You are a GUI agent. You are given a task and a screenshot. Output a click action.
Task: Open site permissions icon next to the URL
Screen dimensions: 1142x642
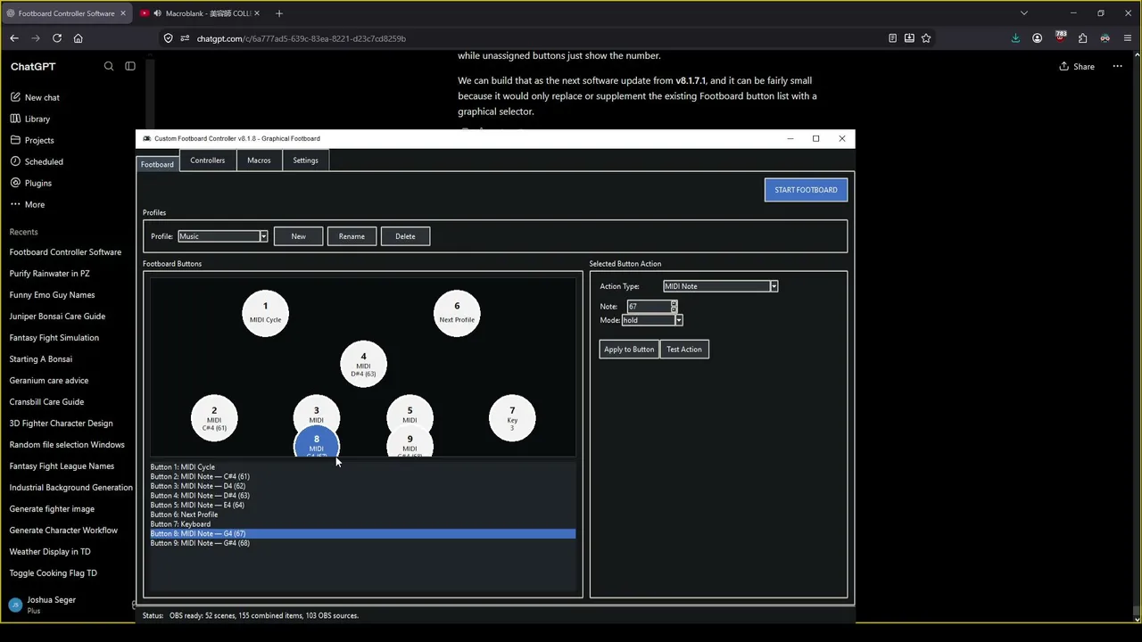pos(185,38)
